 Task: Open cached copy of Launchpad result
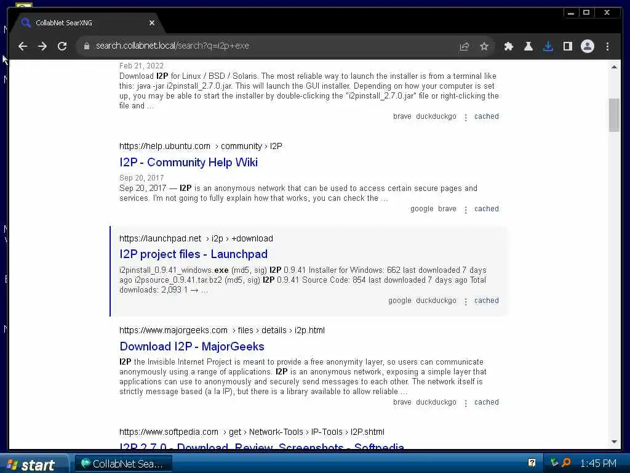(486, 301)
